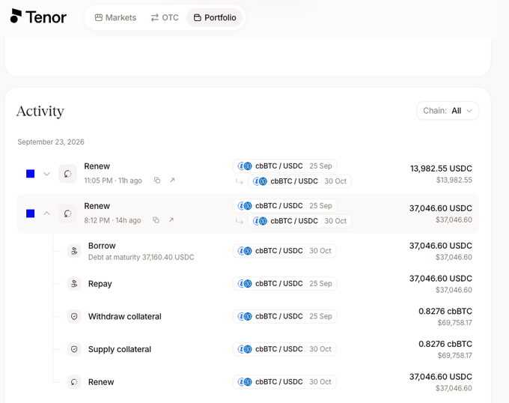
Task: Click the Markets tab icon
Action: click(x=98, y=17)
